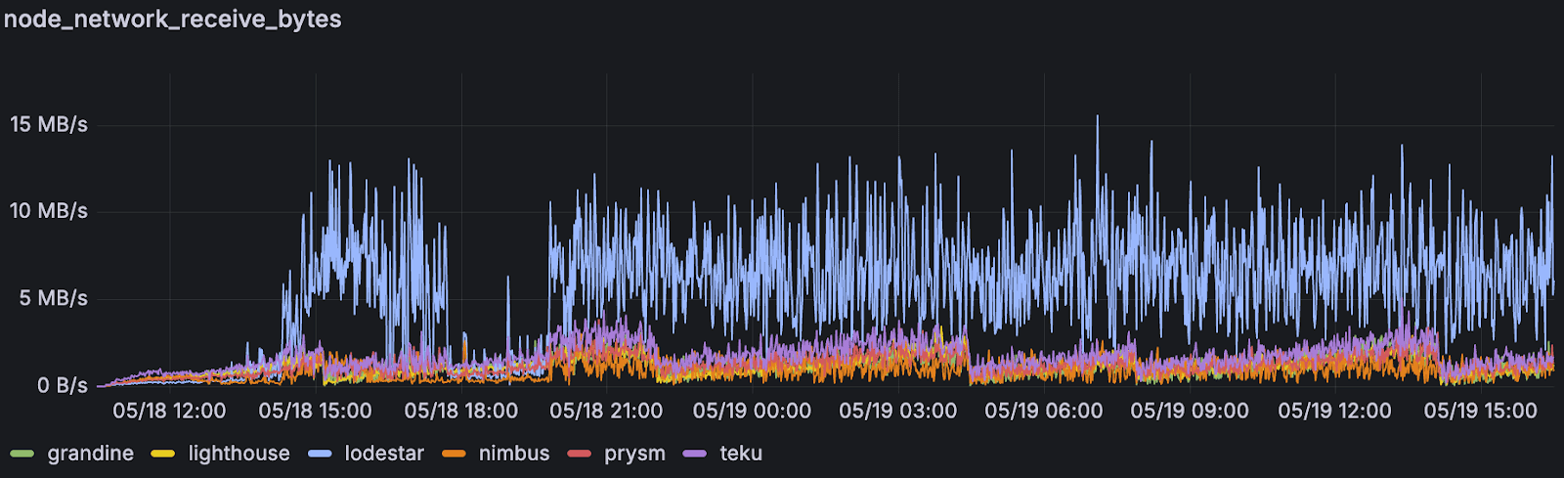
Task: Click the tallest lodestar spike above 15 MB/s
Action: pyautogui.click(x=1097, y=118)
